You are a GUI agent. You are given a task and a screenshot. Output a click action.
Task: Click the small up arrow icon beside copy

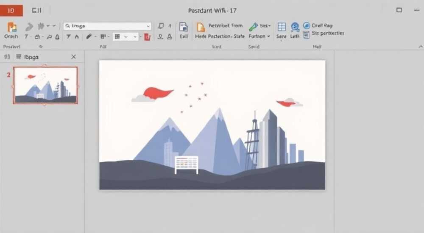pos(170,26)
